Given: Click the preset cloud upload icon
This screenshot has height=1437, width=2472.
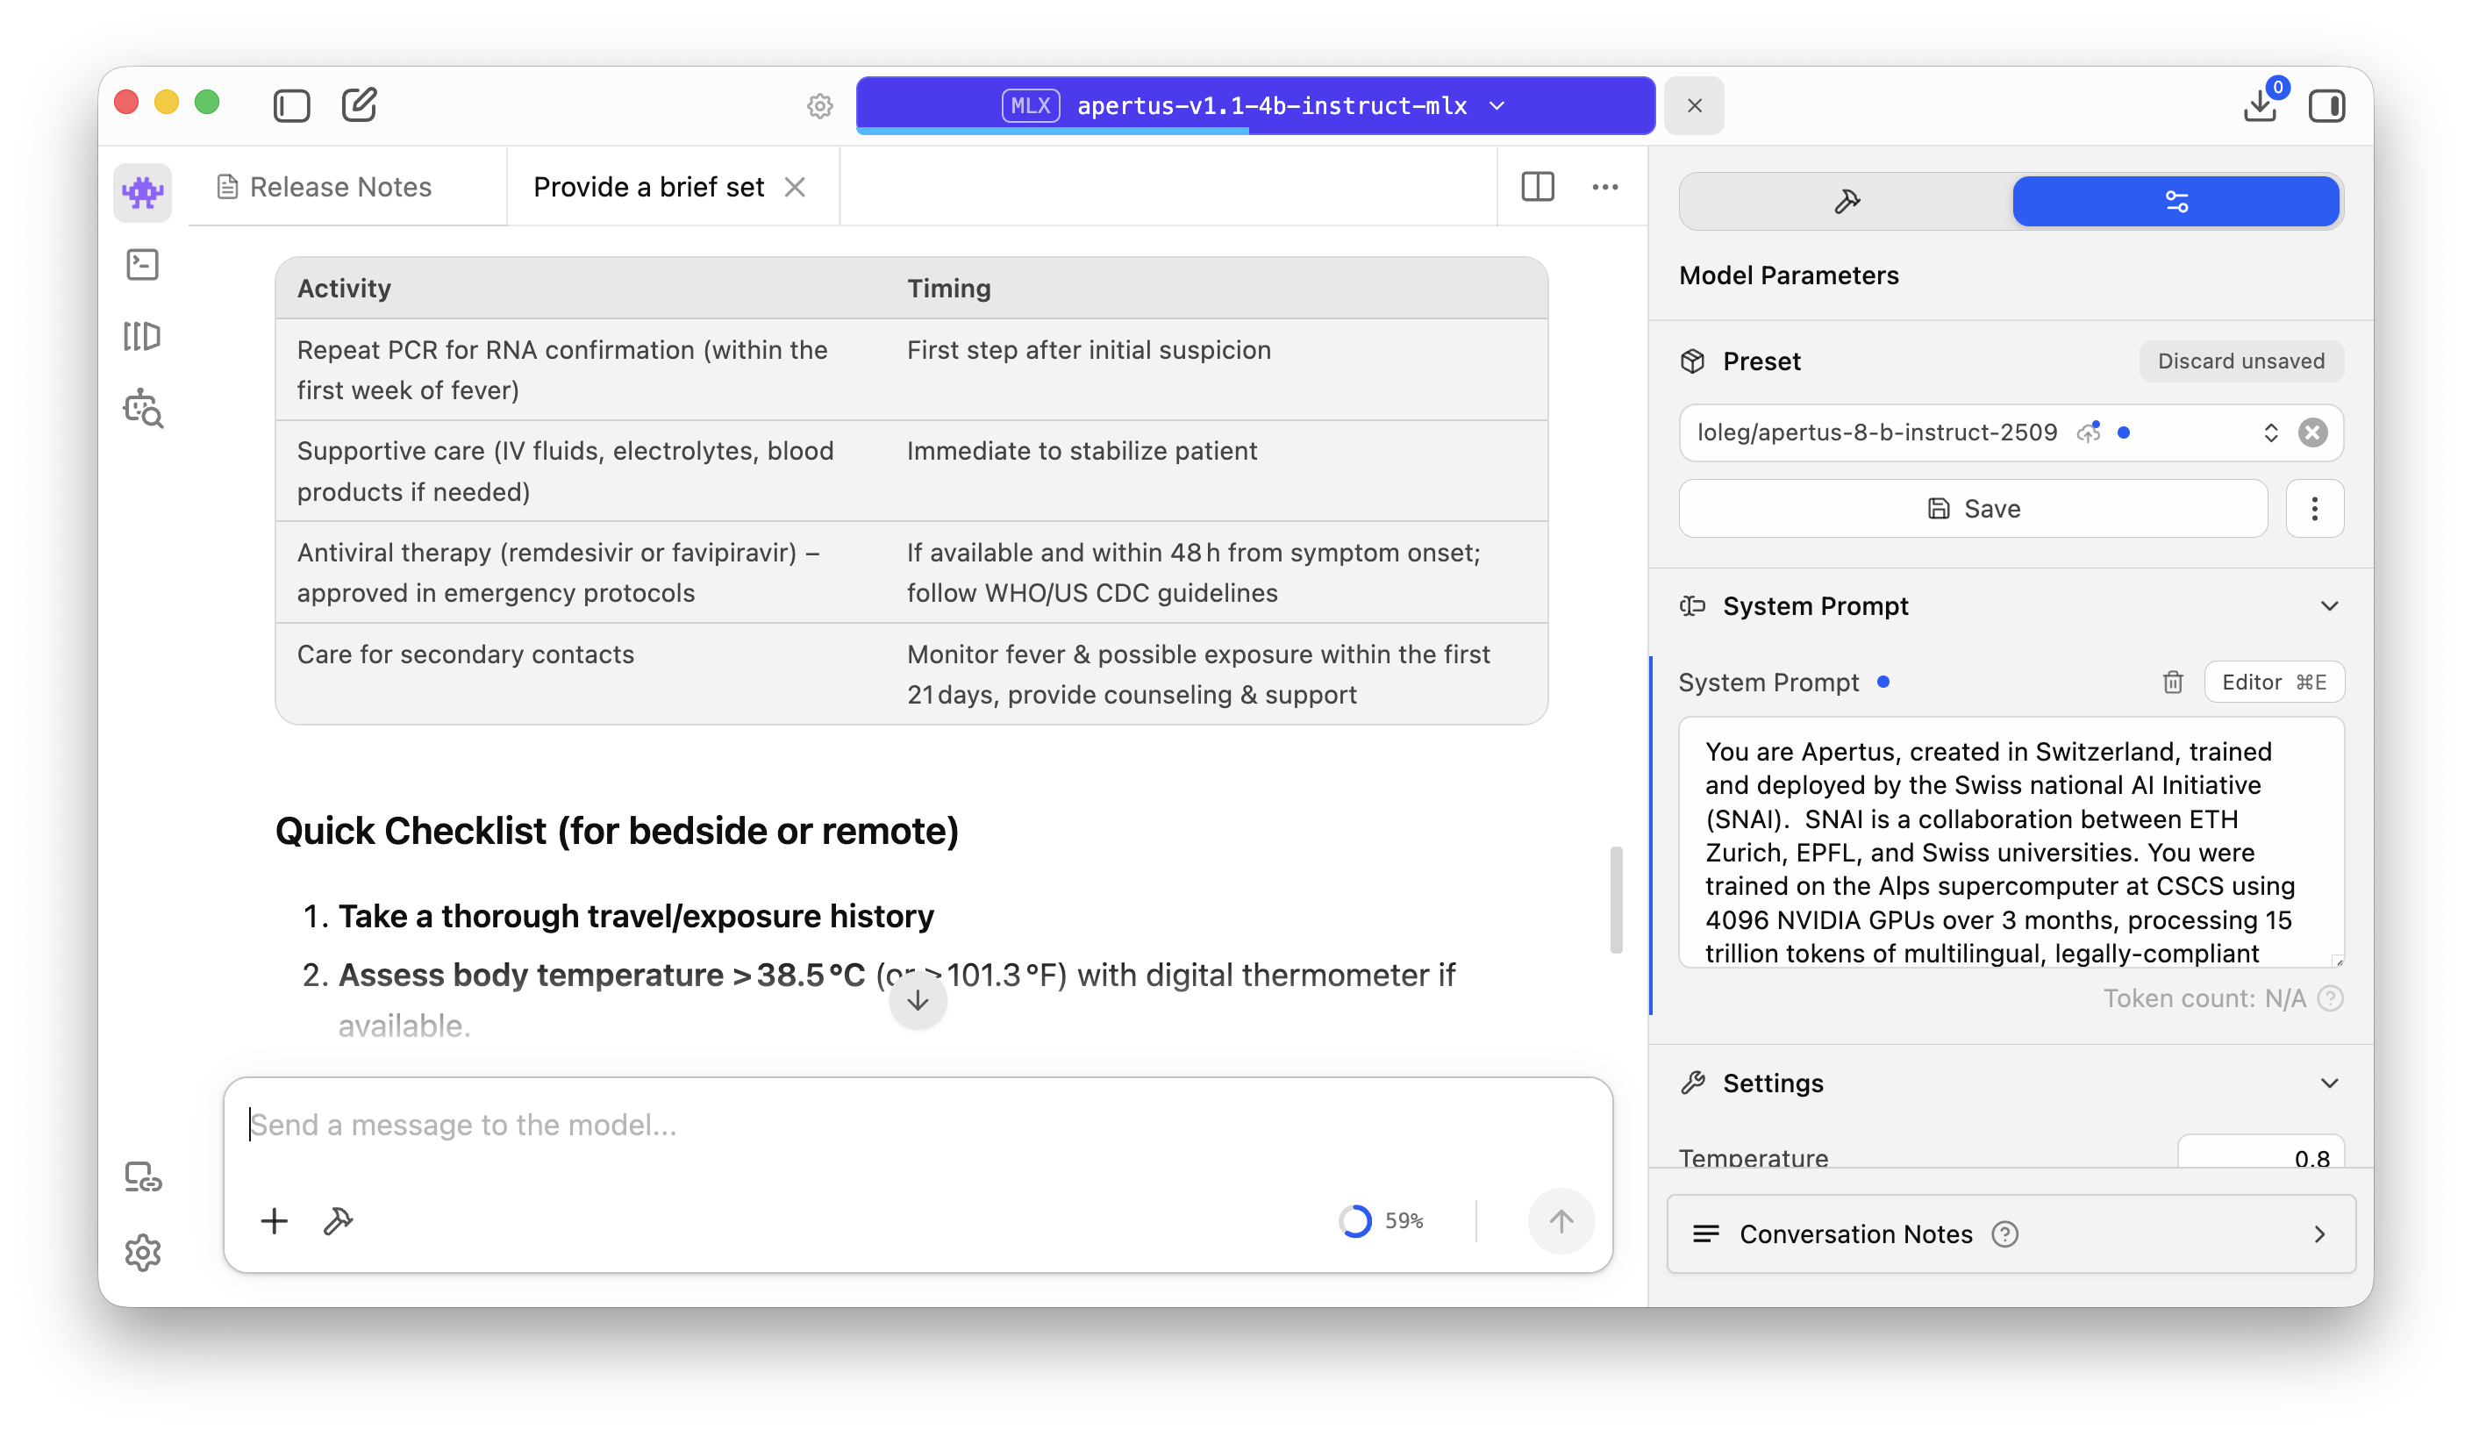Looking at the screenshot, I should coord(2089,433).
